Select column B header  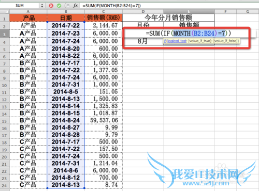(66, 12)
